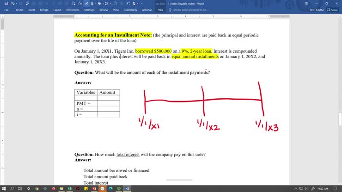This screenshot has height=192, width=342.
Task: Expand the undo history dropdown arrow
Action: 20,3
